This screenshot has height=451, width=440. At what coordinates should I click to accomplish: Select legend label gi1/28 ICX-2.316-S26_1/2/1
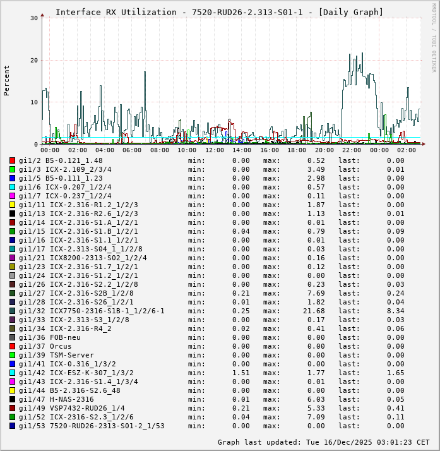tap(76, 302)
